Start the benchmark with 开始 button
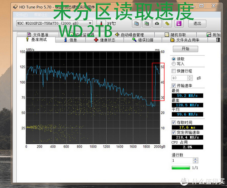The image size is (227, 188). 185,49
